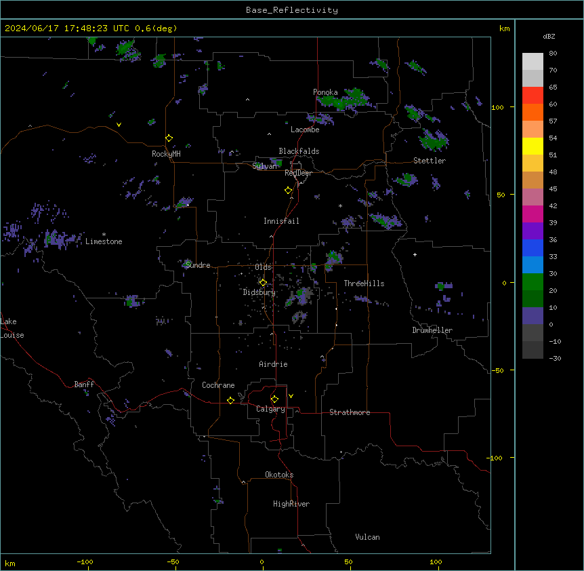Click the Vulcan label

click(x=368, y=537)
